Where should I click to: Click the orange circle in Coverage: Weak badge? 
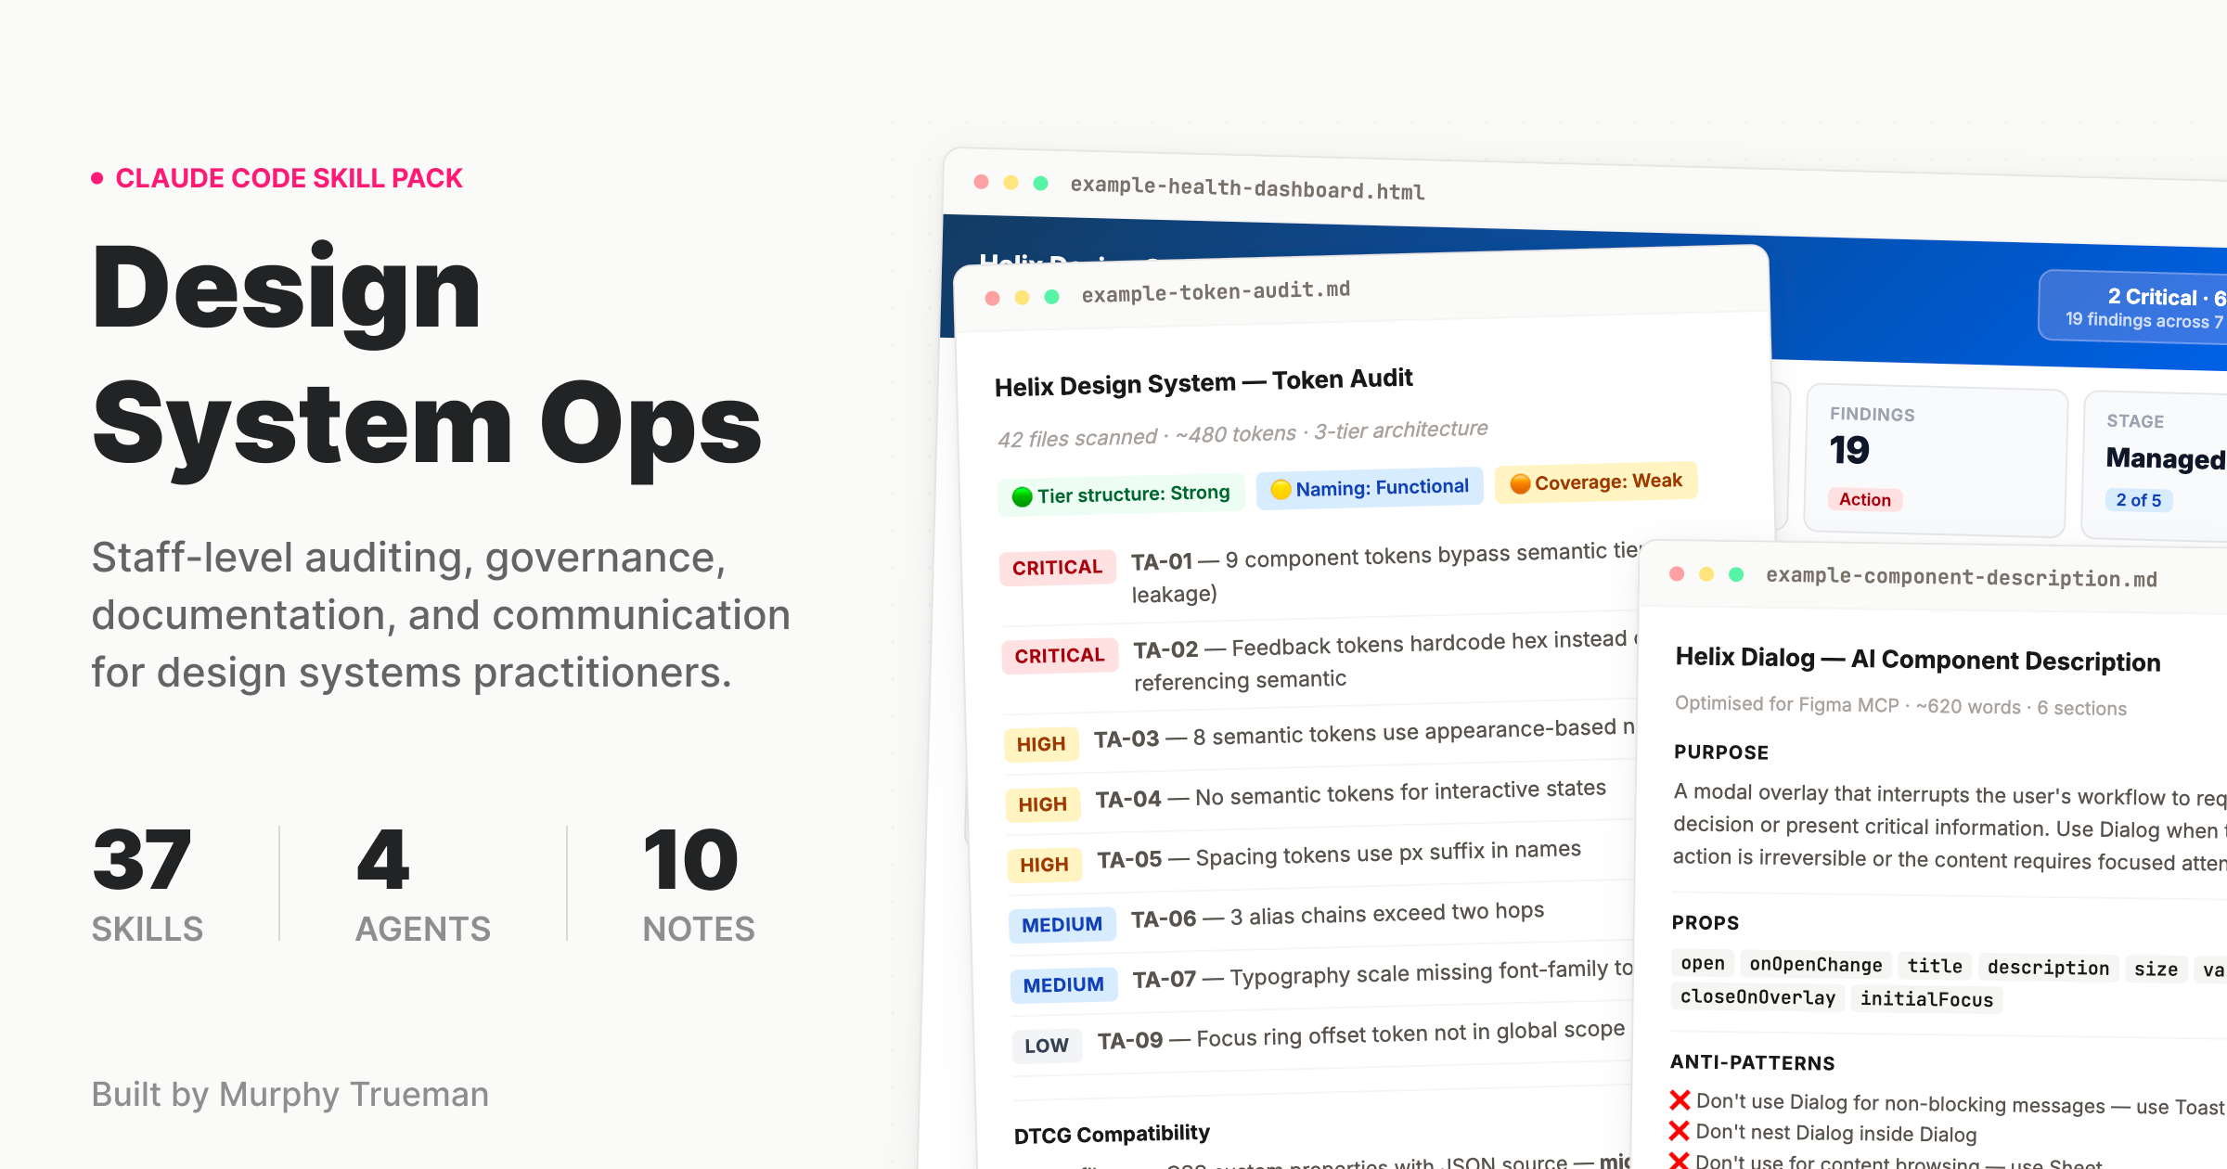[x=1520, y=483]
